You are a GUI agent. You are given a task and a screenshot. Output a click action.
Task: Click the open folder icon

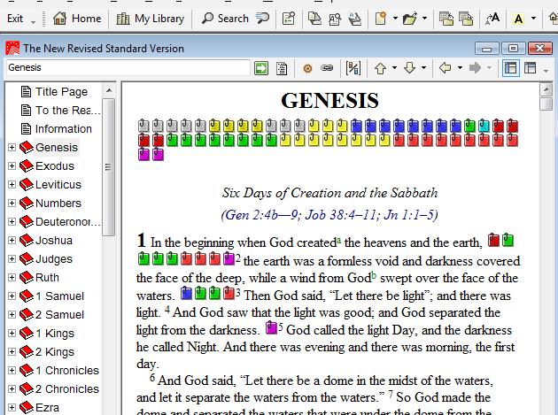click(x=409, y=18)
